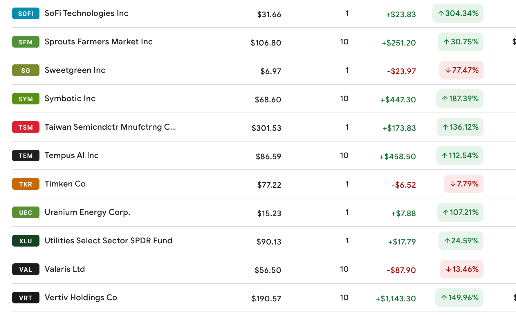Click the UEC ticker badge
The width and height of the screenshot is (516, 315).
pyautogui.click(x=26, y=213)
